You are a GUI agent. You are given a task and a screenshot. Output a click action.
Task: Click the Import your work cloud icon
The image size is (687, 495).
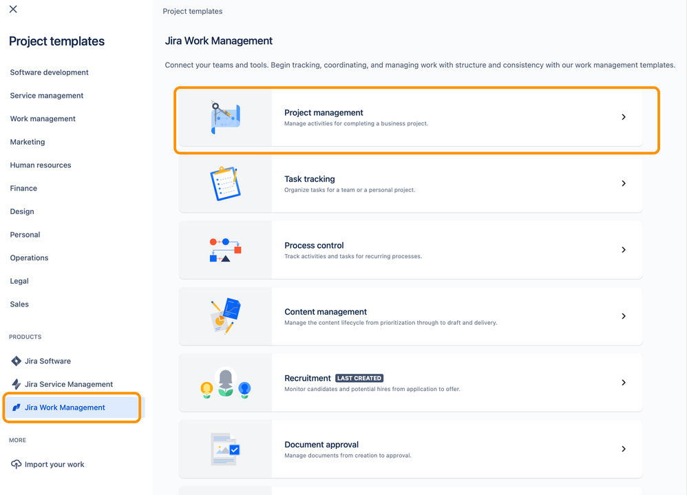coord(17,464)
